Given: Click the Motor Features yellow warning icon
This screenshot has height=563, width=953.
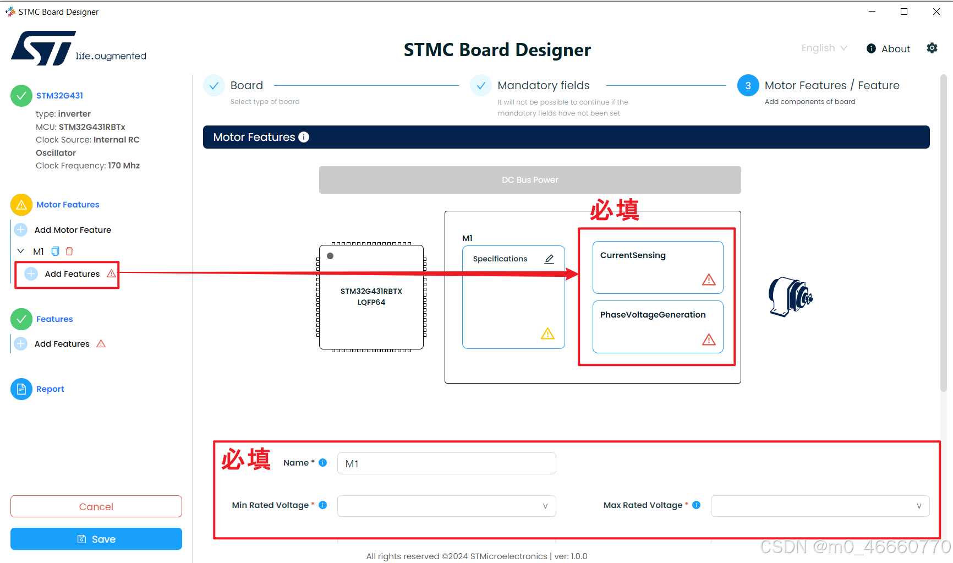Looking at the screenshot, I should pos(21,205).
